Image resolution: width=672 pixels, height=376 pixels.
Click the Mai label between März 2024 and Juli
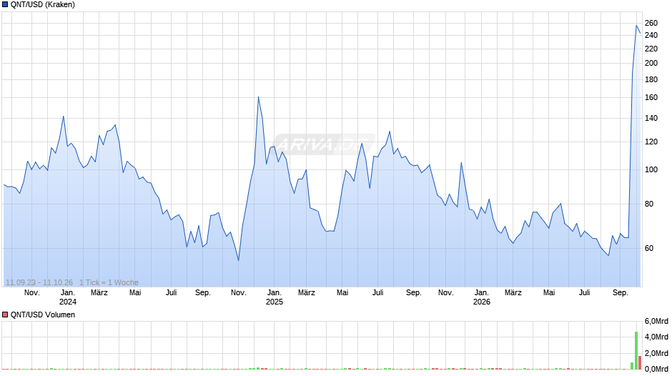tap(135, 293)
